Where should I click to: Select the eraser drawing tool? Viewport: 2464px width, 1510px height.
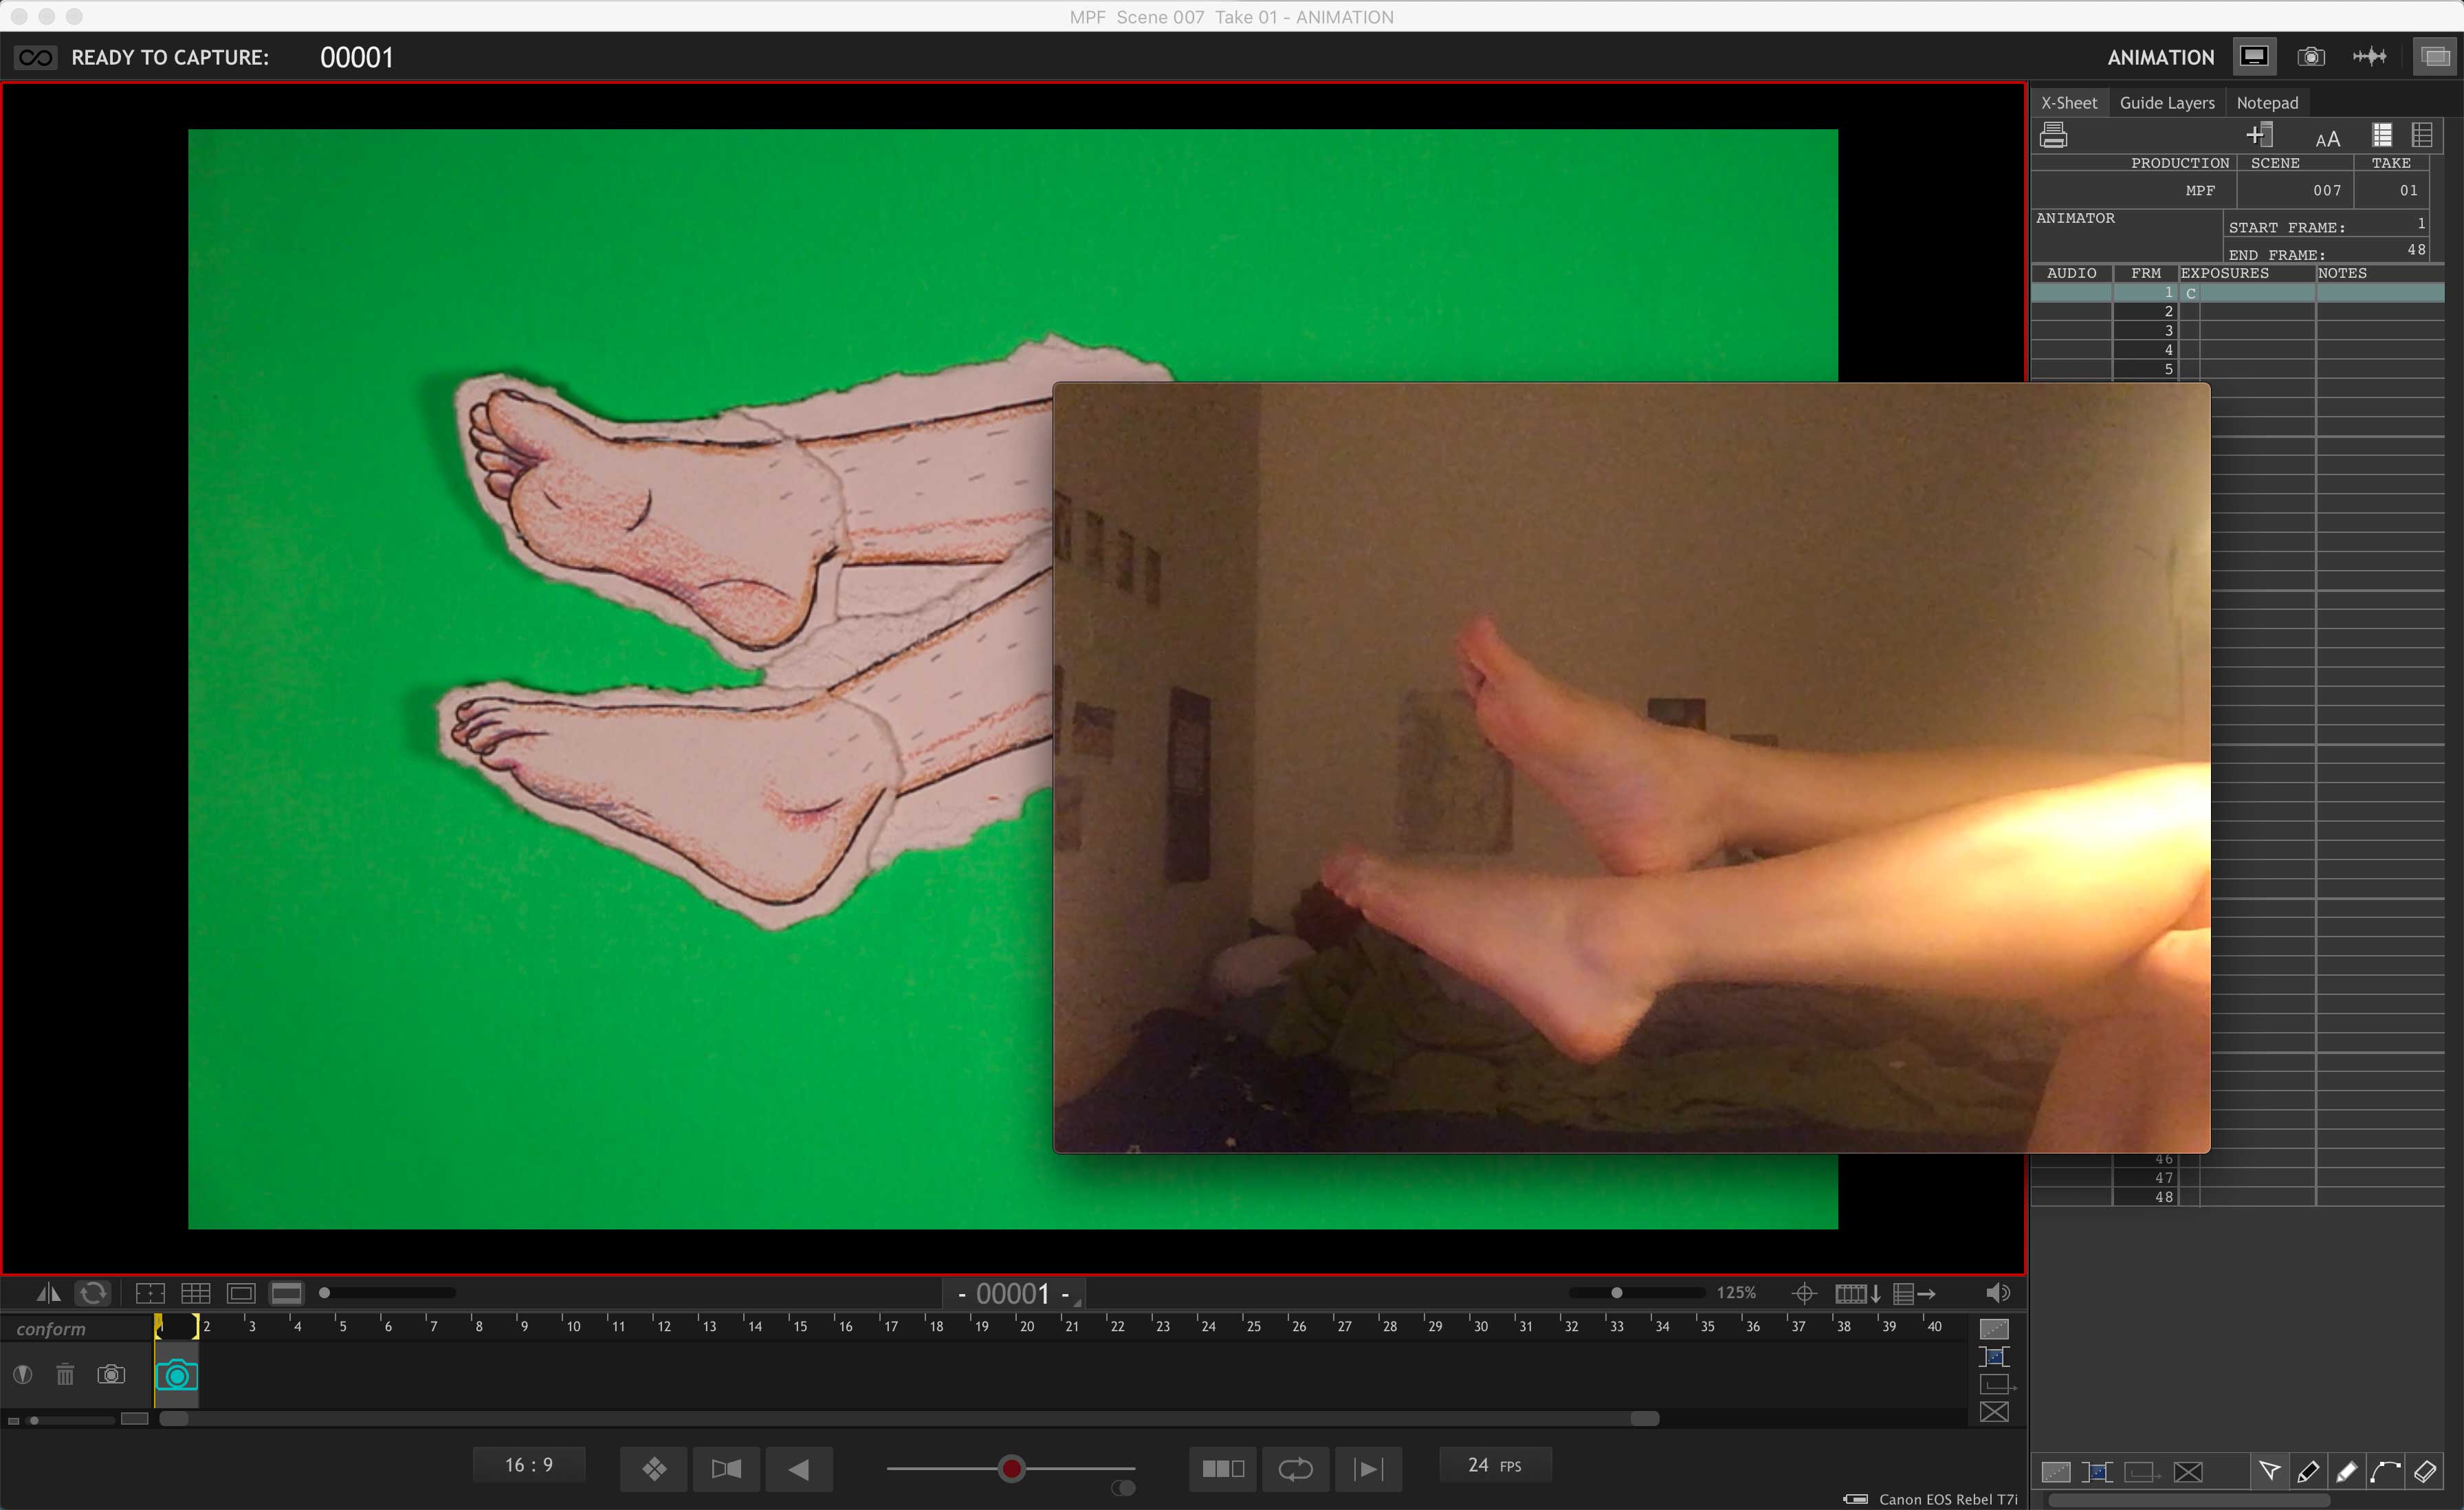click(x=2425, y=1471)
